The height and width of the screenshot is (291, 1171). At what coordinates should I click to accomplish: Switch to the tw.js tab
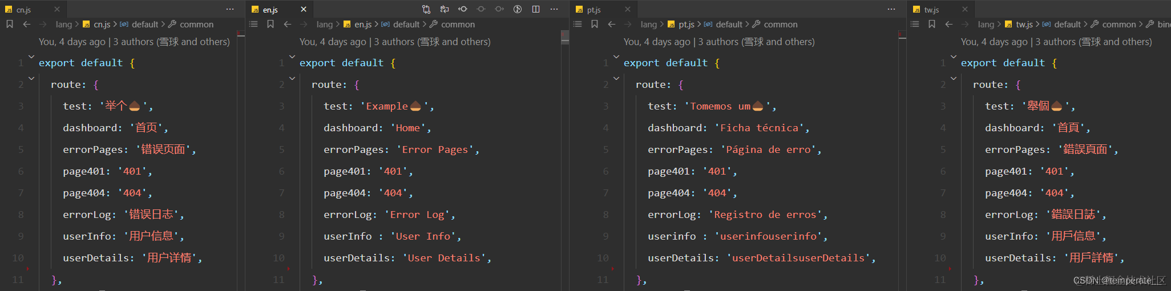pos(941,9)
